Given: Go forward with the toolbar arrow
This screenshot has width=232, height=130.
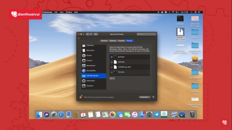Looking at the screenshot, I should point(91,34).
